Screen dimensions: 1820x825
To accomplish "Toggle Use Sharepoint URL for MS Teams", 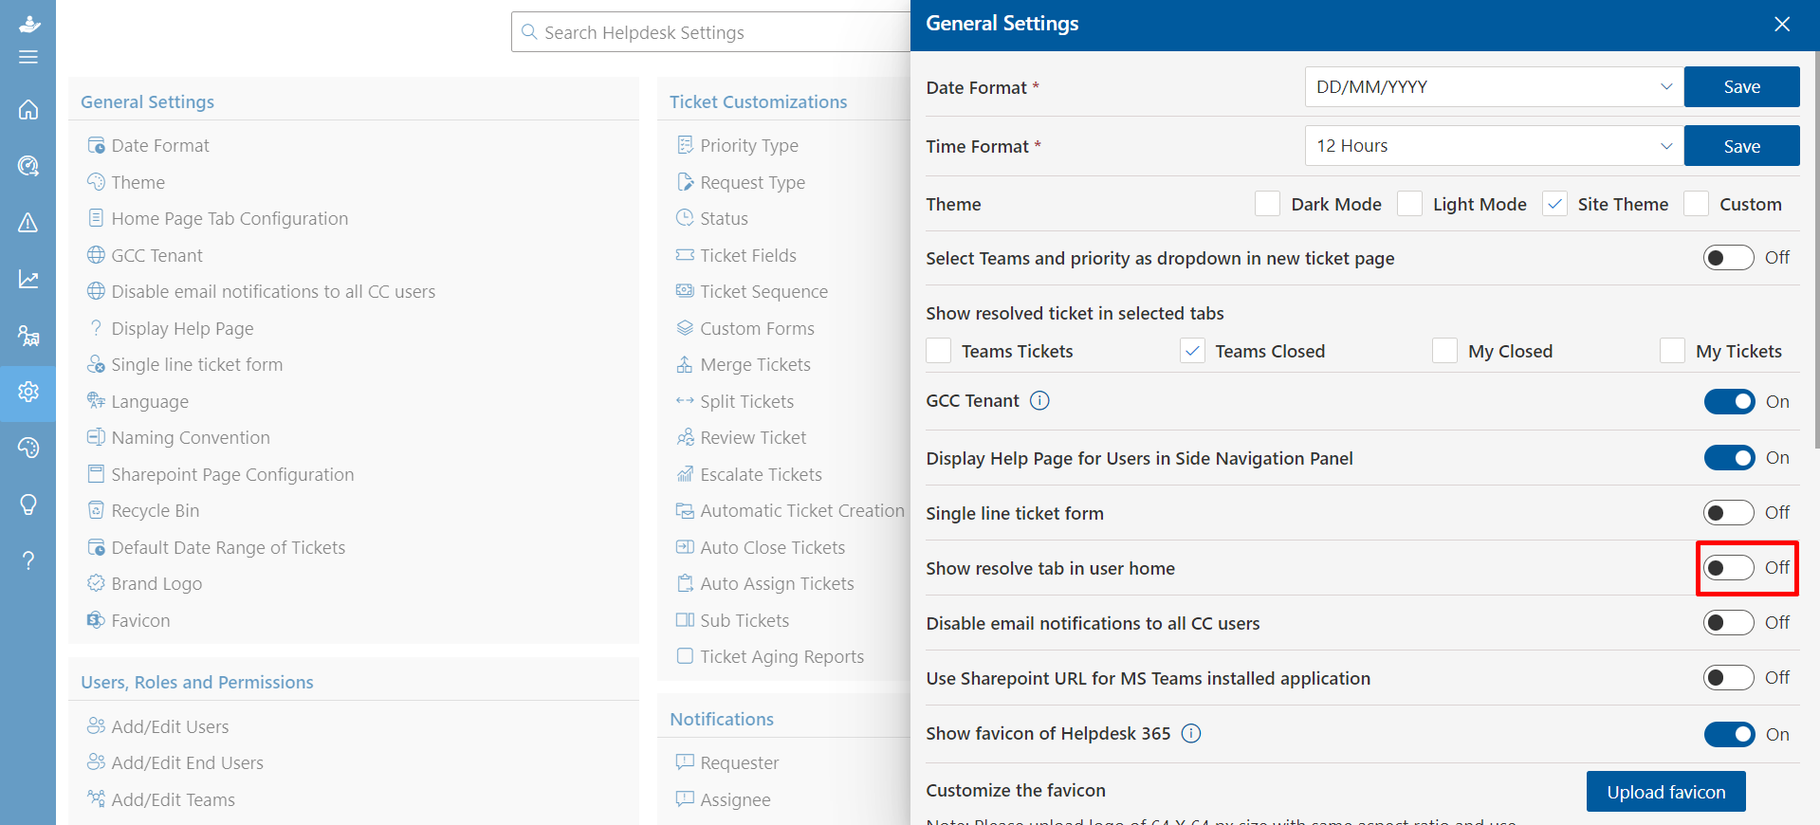I will click(x=1729, y=678).
